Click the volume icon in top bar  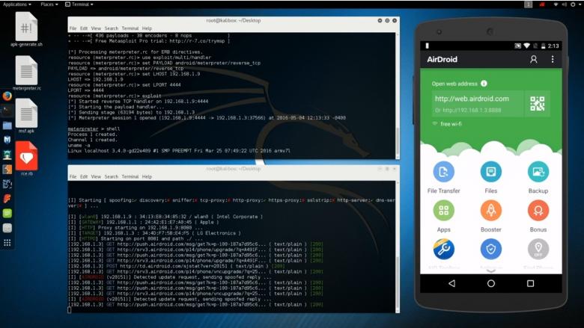(564, 4)
